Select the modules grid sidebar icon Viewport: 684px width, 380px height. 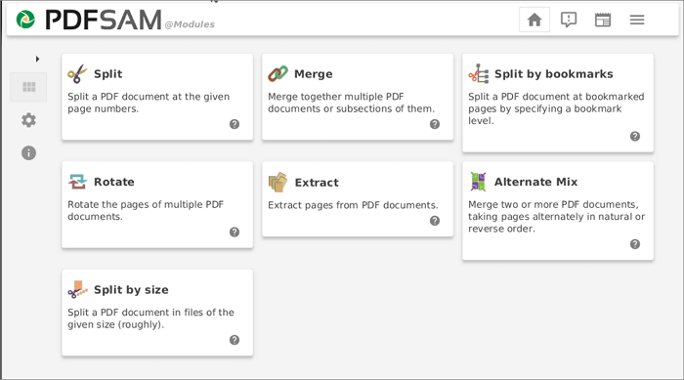pyautogui.click(x=28, y=87)
